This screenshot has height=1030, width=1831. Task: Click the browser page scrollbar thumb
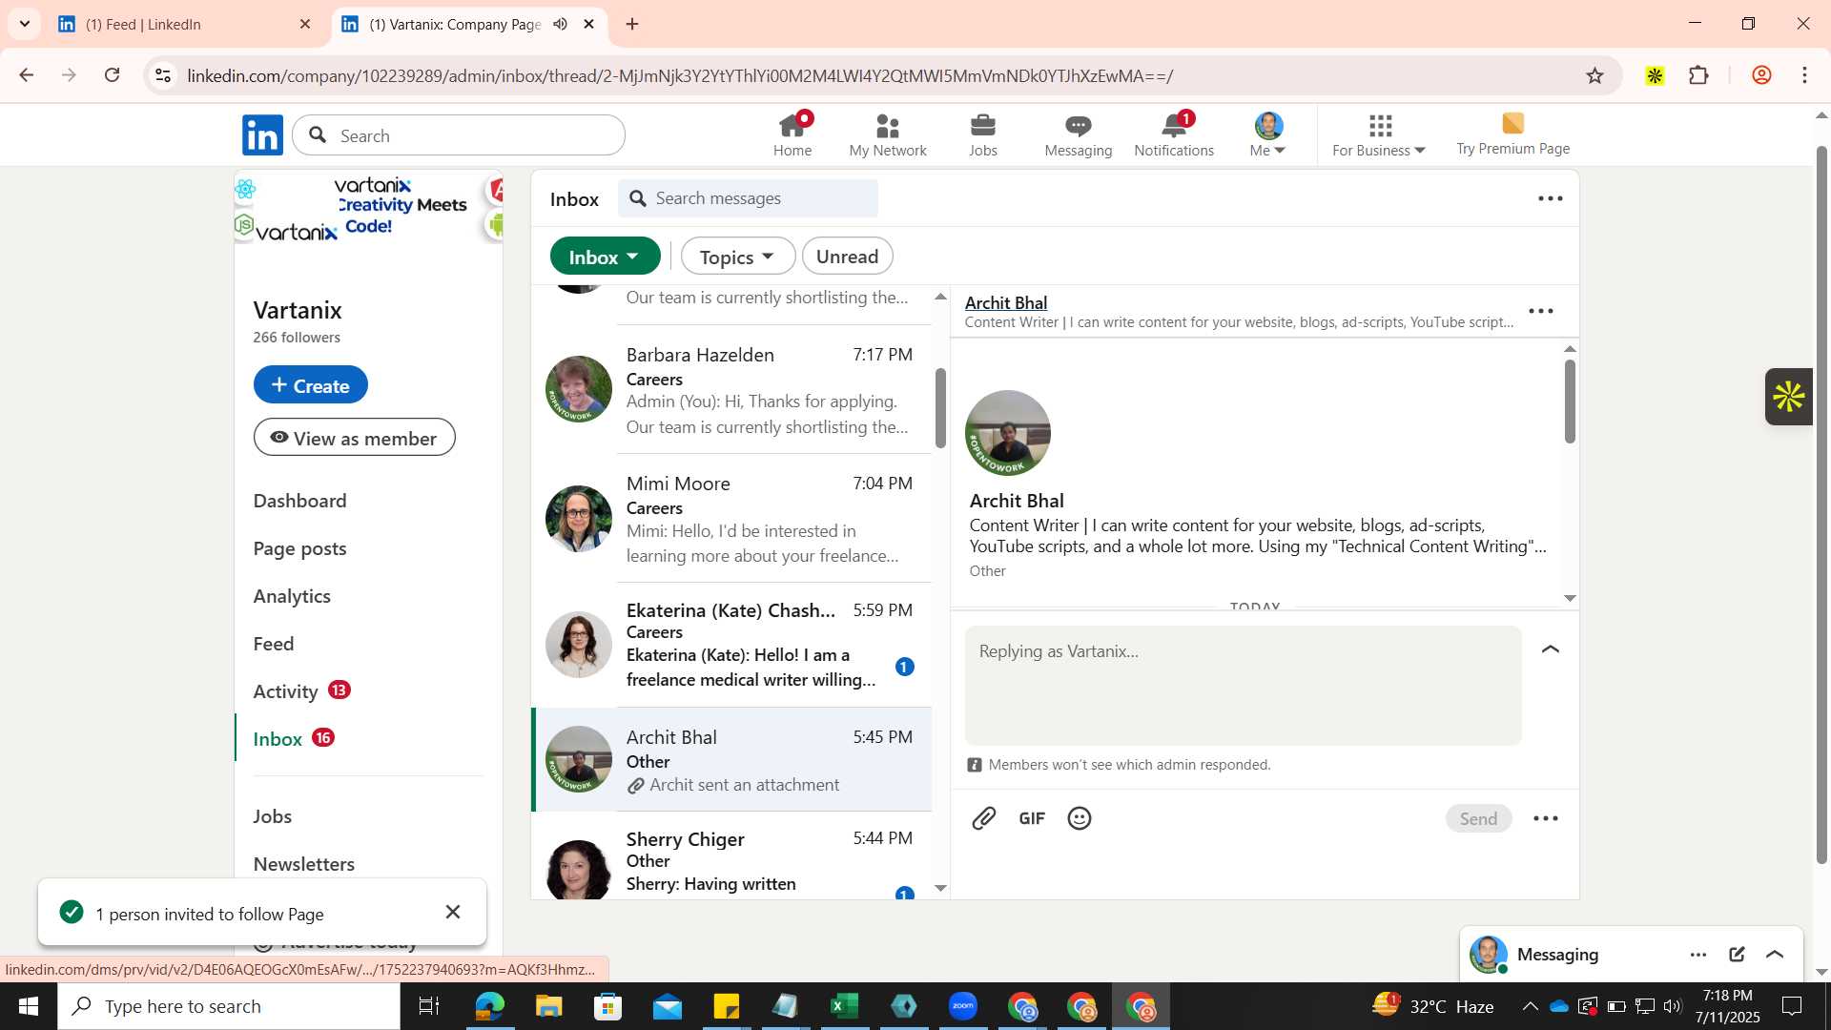click(1821, 505)
